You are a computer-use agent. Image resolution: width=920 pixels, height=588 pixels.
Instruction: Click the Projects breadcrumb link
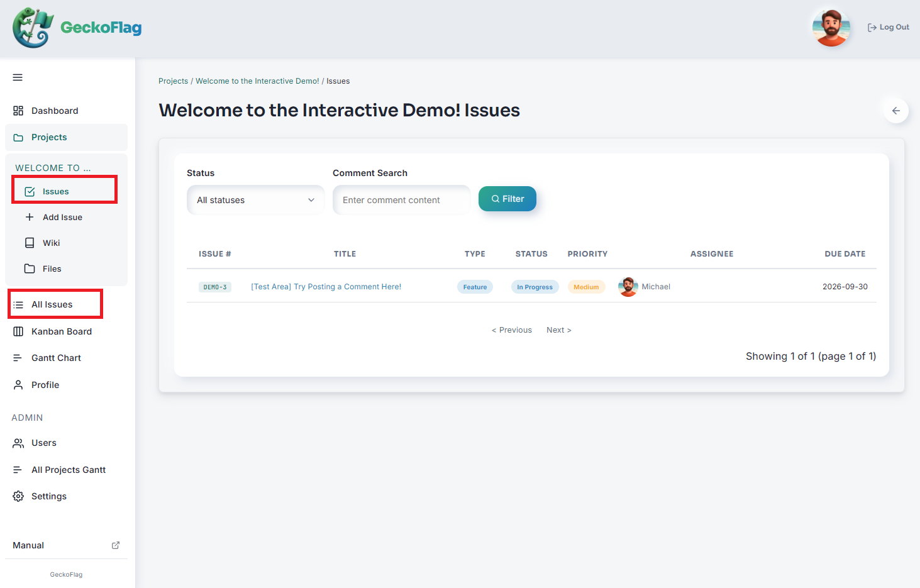click(174, 81)
